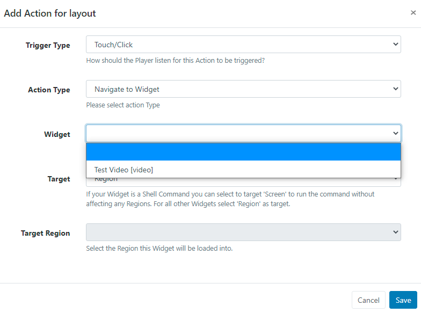Click the Widget field chevron arrow

point(395,134)
